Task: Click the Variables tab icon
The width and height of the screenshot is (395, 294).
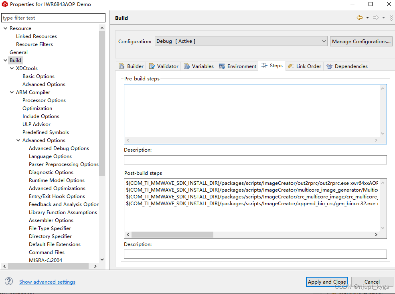Action: [x=186, y=66]
